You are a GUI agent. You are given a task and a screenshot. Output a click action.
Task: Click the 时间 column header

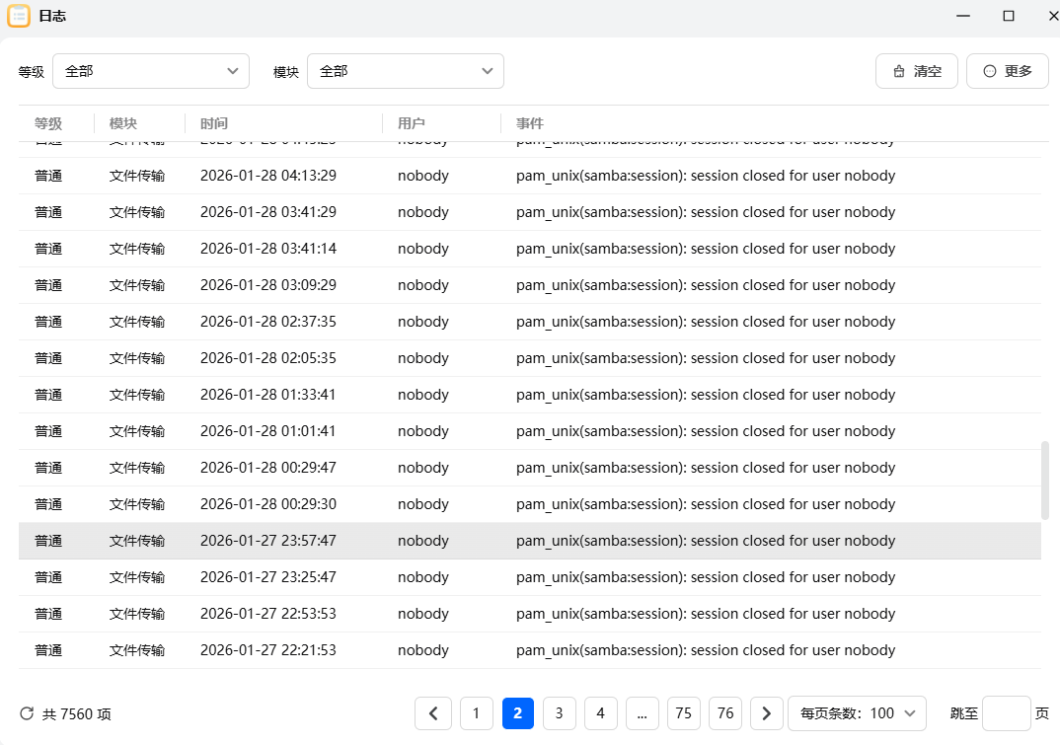[x=214, y=123]
